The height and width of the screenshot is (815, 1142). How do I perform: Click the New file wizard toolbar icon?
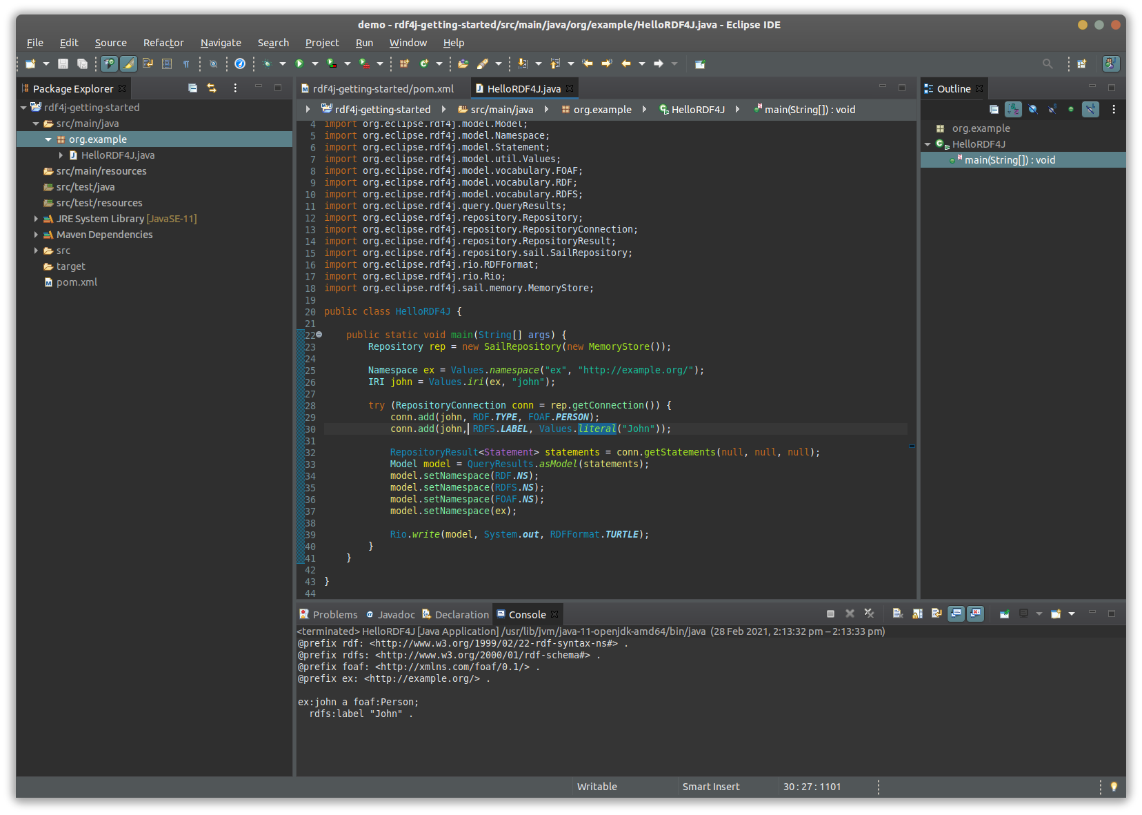click(30, 64)
